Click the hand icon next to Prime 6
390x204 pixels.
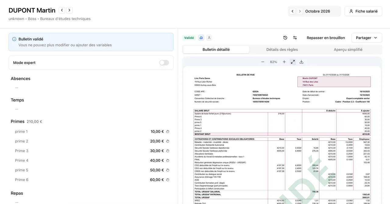[x=168, y=180]
